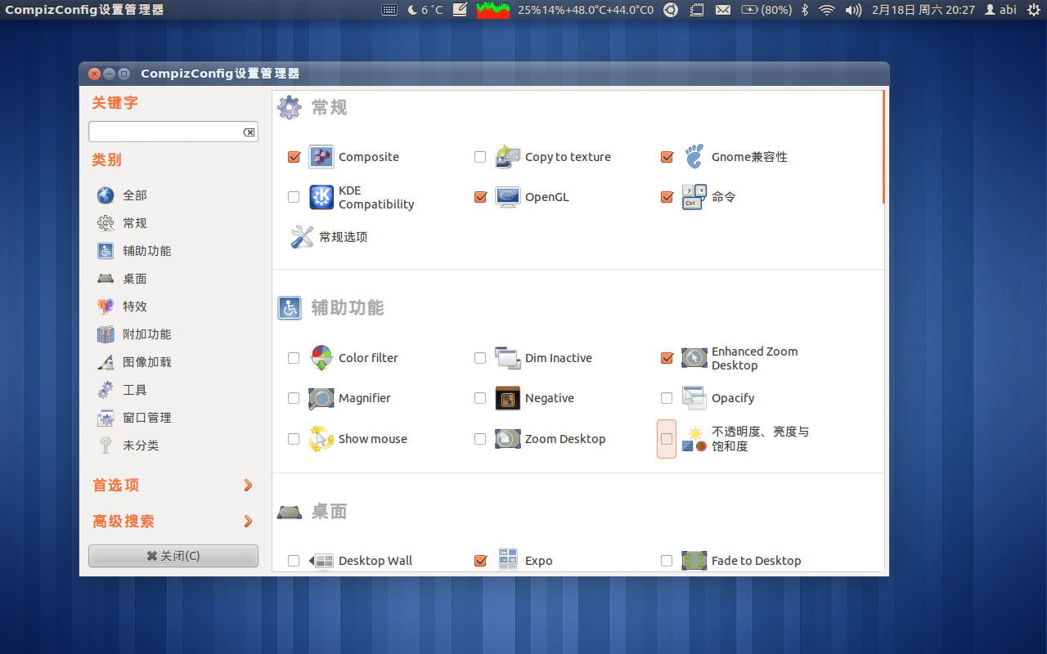
Task: Toggle the 不透明度、亮度与饱和度 checkbox
Action: point(667,439)
